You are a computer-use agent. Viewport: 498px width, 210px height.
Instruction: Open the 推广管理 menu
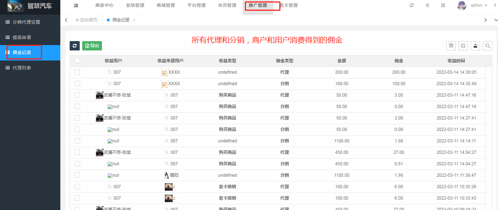pyautogui.click(x=258, y=5)
